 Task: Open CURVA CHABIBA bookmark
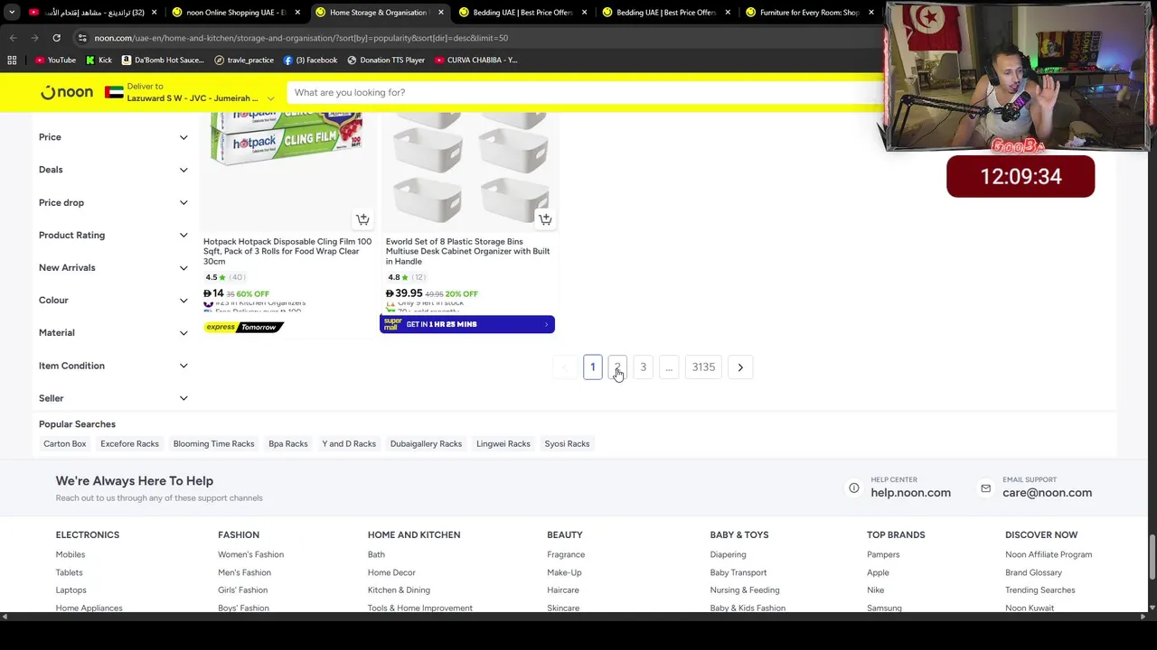(x=475, y=60)
